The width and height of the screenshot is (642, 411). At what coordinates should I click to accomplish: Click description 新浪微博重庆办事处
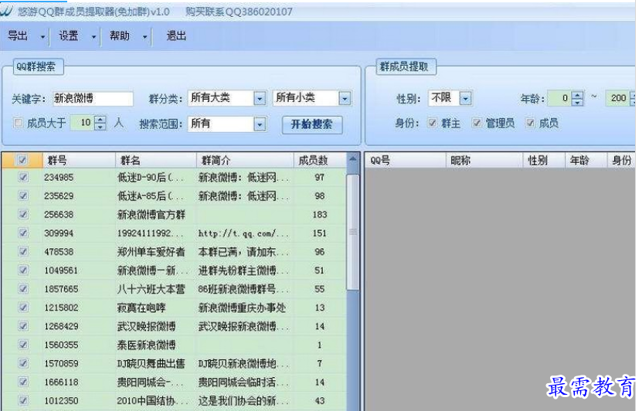[242, 307]
